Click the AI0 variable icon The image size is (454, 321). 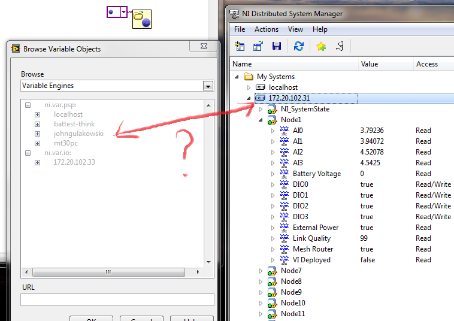[284, 131]
